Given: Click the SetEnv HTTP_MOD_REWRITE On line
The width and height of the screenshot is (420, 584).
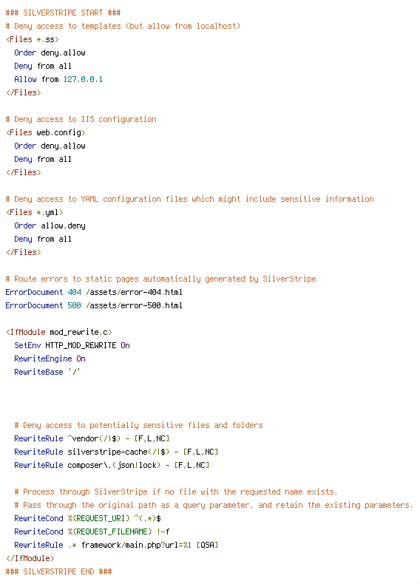Looking at the screenshot, I should click(x=72, y=345).
